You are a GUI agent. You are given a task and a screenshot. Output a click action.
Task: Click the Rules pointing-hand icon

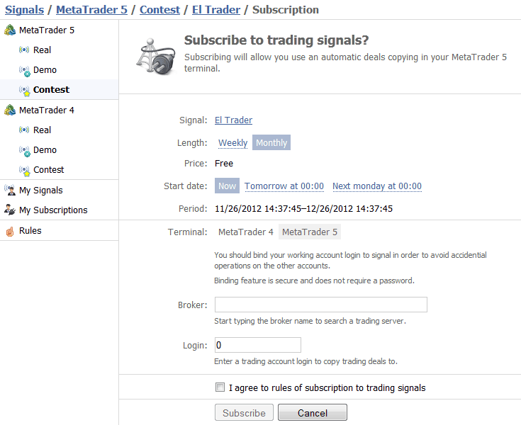tap(10, 231)
